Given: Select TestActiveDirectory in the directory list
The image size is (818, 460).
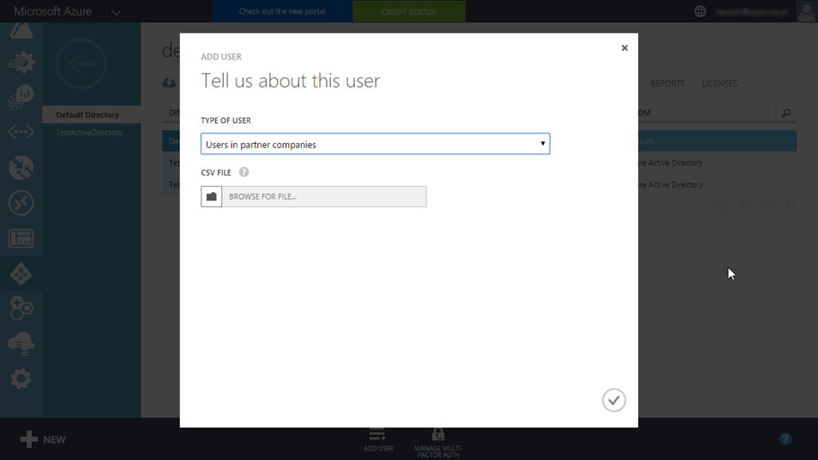Looking at the screenshot, I should click(x=89, y=133).
